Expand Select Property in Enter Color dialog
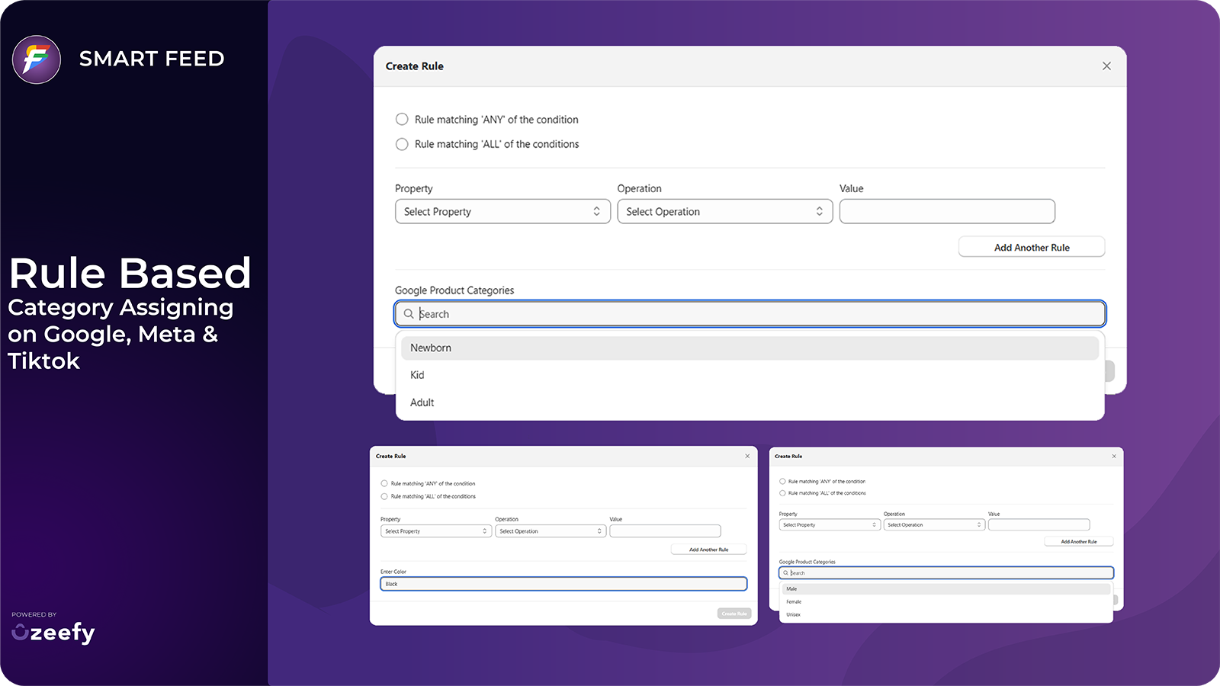 (435, 531)
